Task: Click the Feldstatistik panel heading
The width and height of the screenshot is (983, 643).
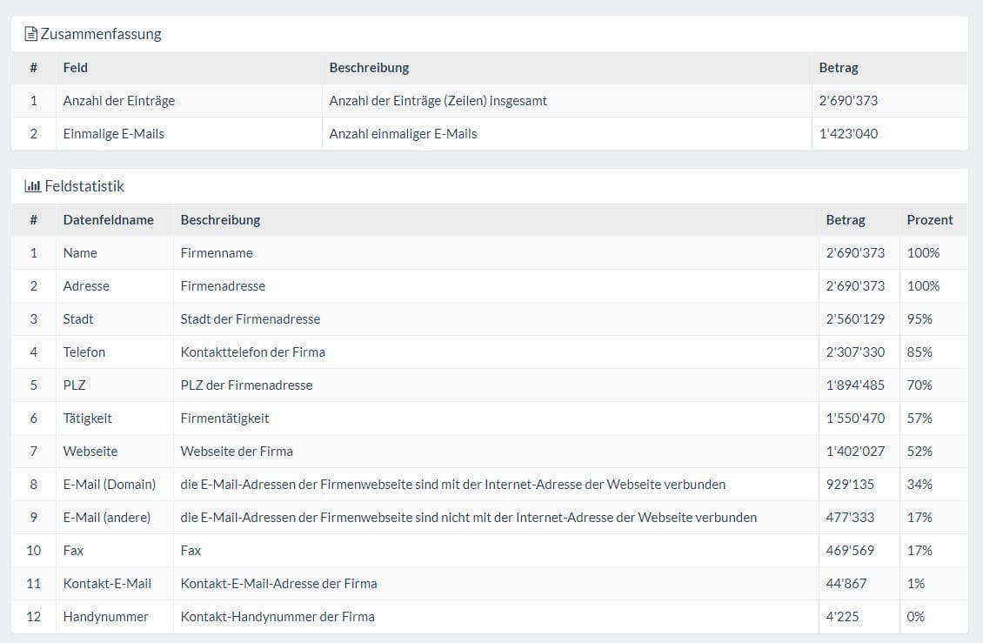Action: (84, 186)
